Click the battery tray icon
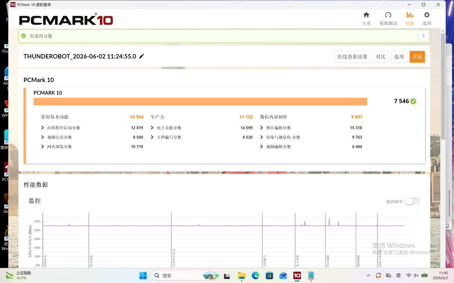The height and width of the screenshot is (283, 454). pos(424,275)
